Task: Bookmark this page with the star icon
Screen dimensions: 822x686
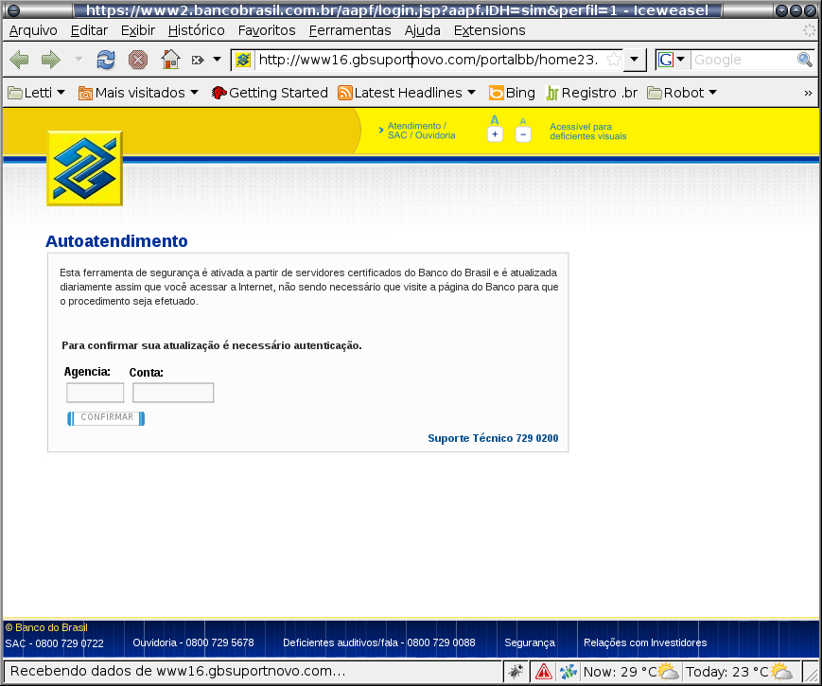Action: point(613,60)
